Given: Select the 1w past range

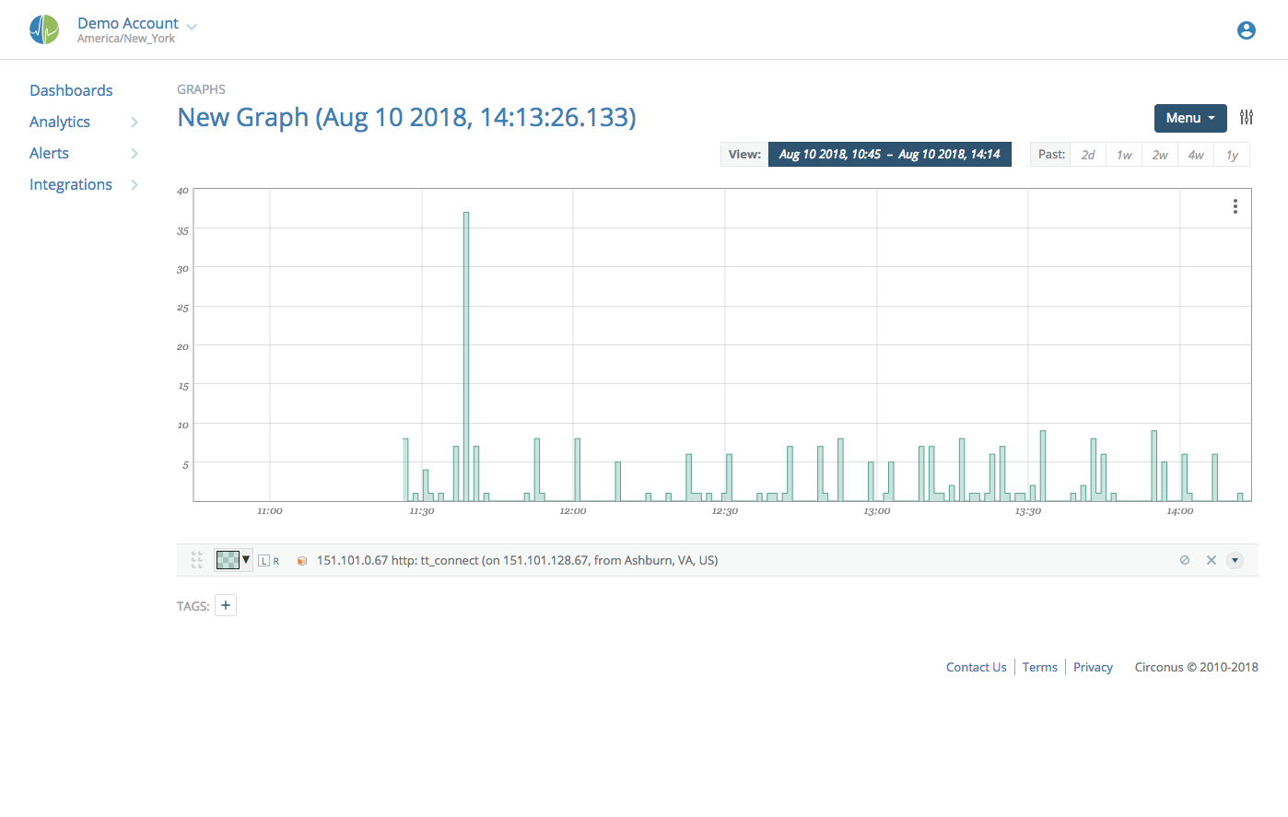Looking at the screenshot, I should coord(1124,154).
